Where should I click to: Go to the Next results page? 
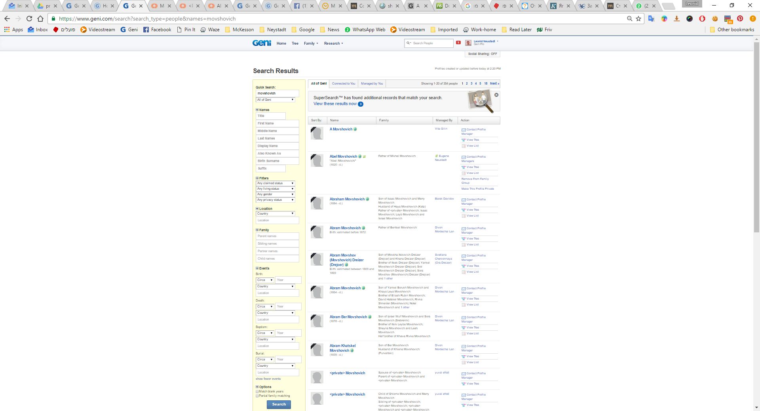tap(494, 84)
